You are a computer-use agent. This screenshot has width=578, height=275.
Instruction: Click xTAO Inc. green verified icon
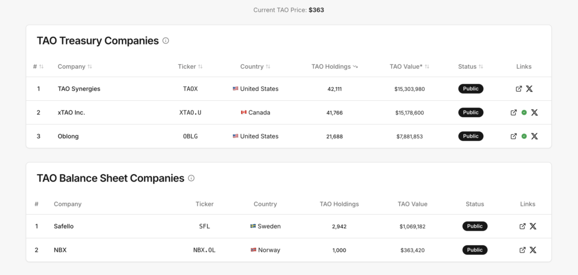[x=524, y=113]
